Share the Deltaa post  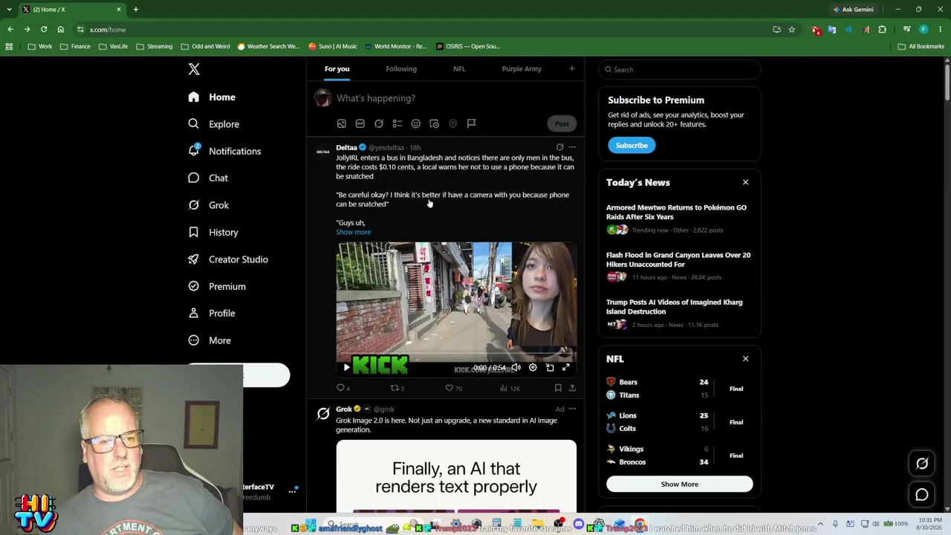(x=572, y=388)
